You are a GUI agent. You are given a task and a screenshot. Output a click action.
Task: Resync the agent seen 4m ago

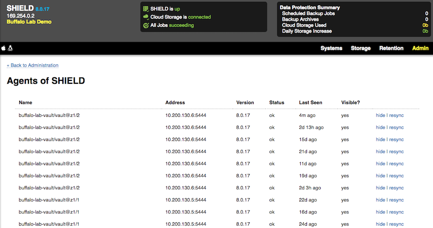396,115
